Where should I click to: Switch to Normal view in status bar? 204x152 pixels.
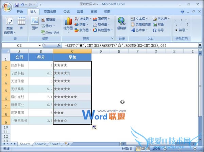tap(138, 149)
